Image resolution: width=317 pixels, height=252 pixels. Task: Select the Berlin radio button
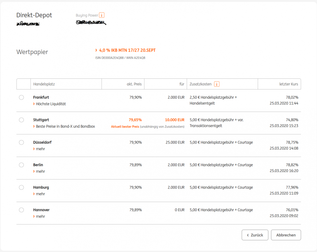point(21,165)
